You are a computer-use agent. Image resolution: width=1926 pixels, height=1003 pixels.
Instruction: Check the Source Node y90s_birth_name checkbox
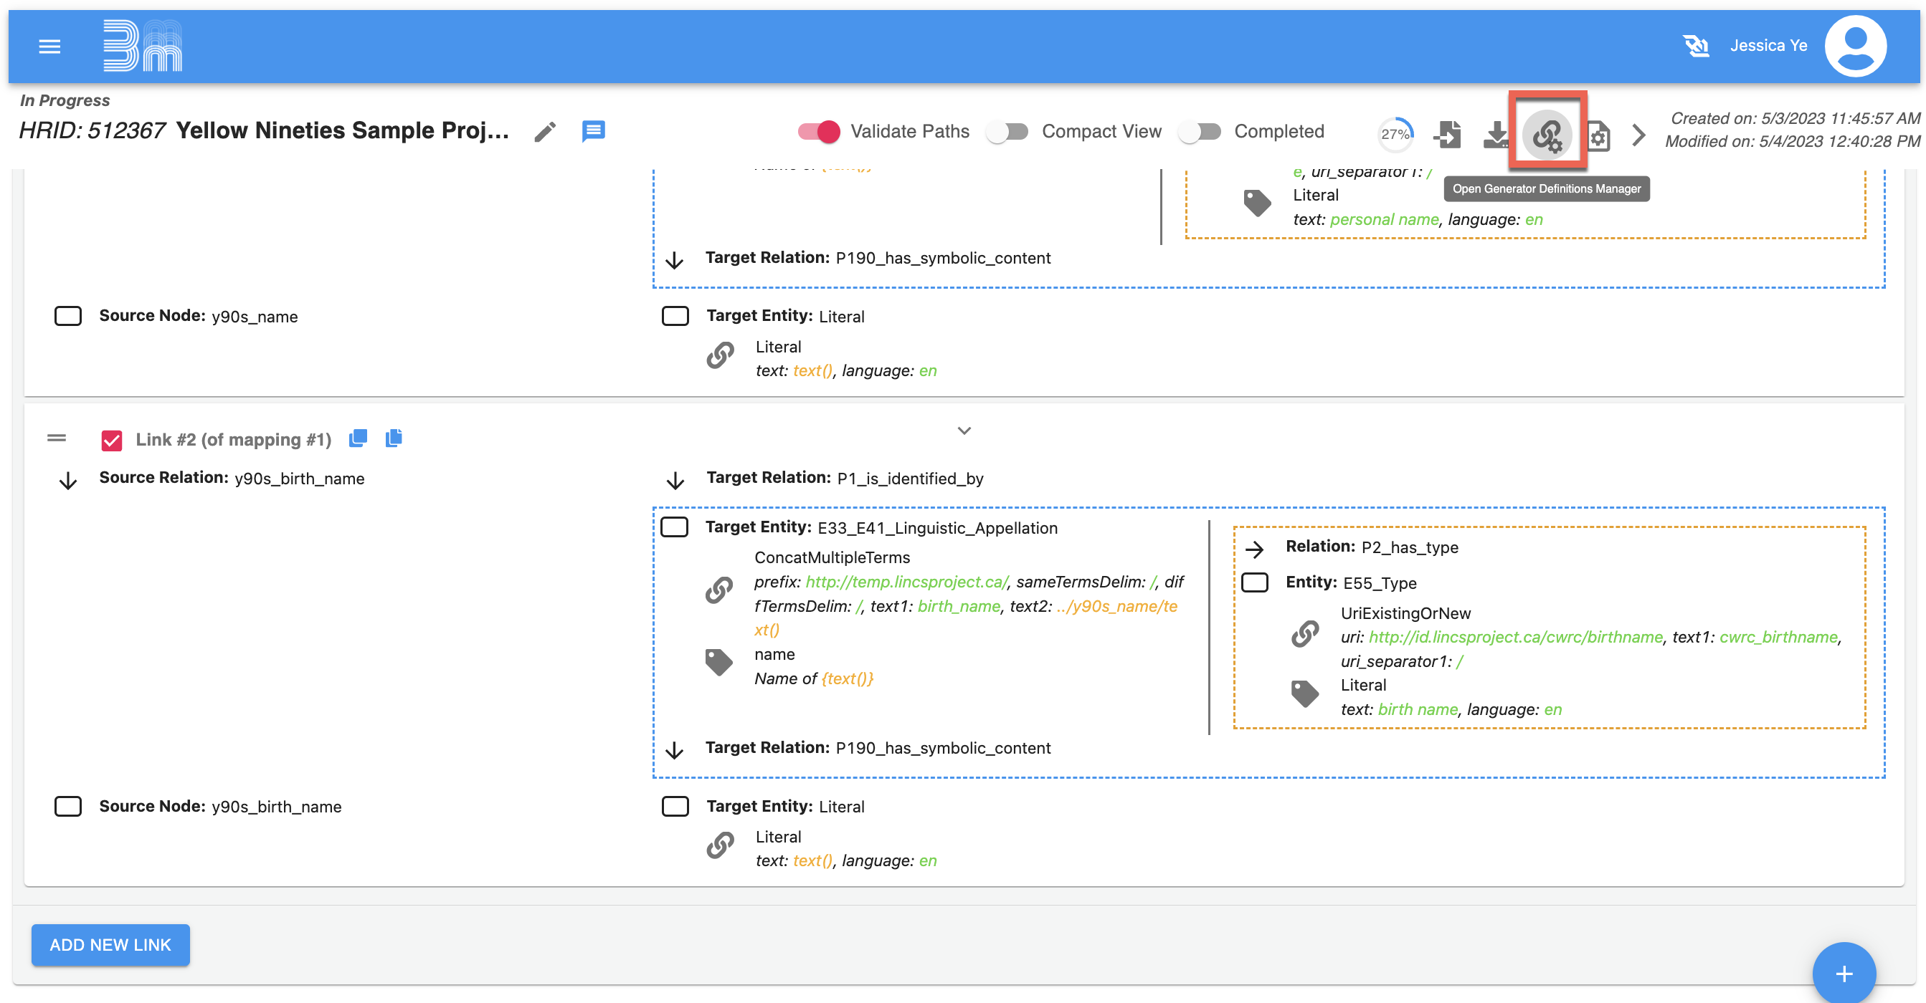[68, 806]
